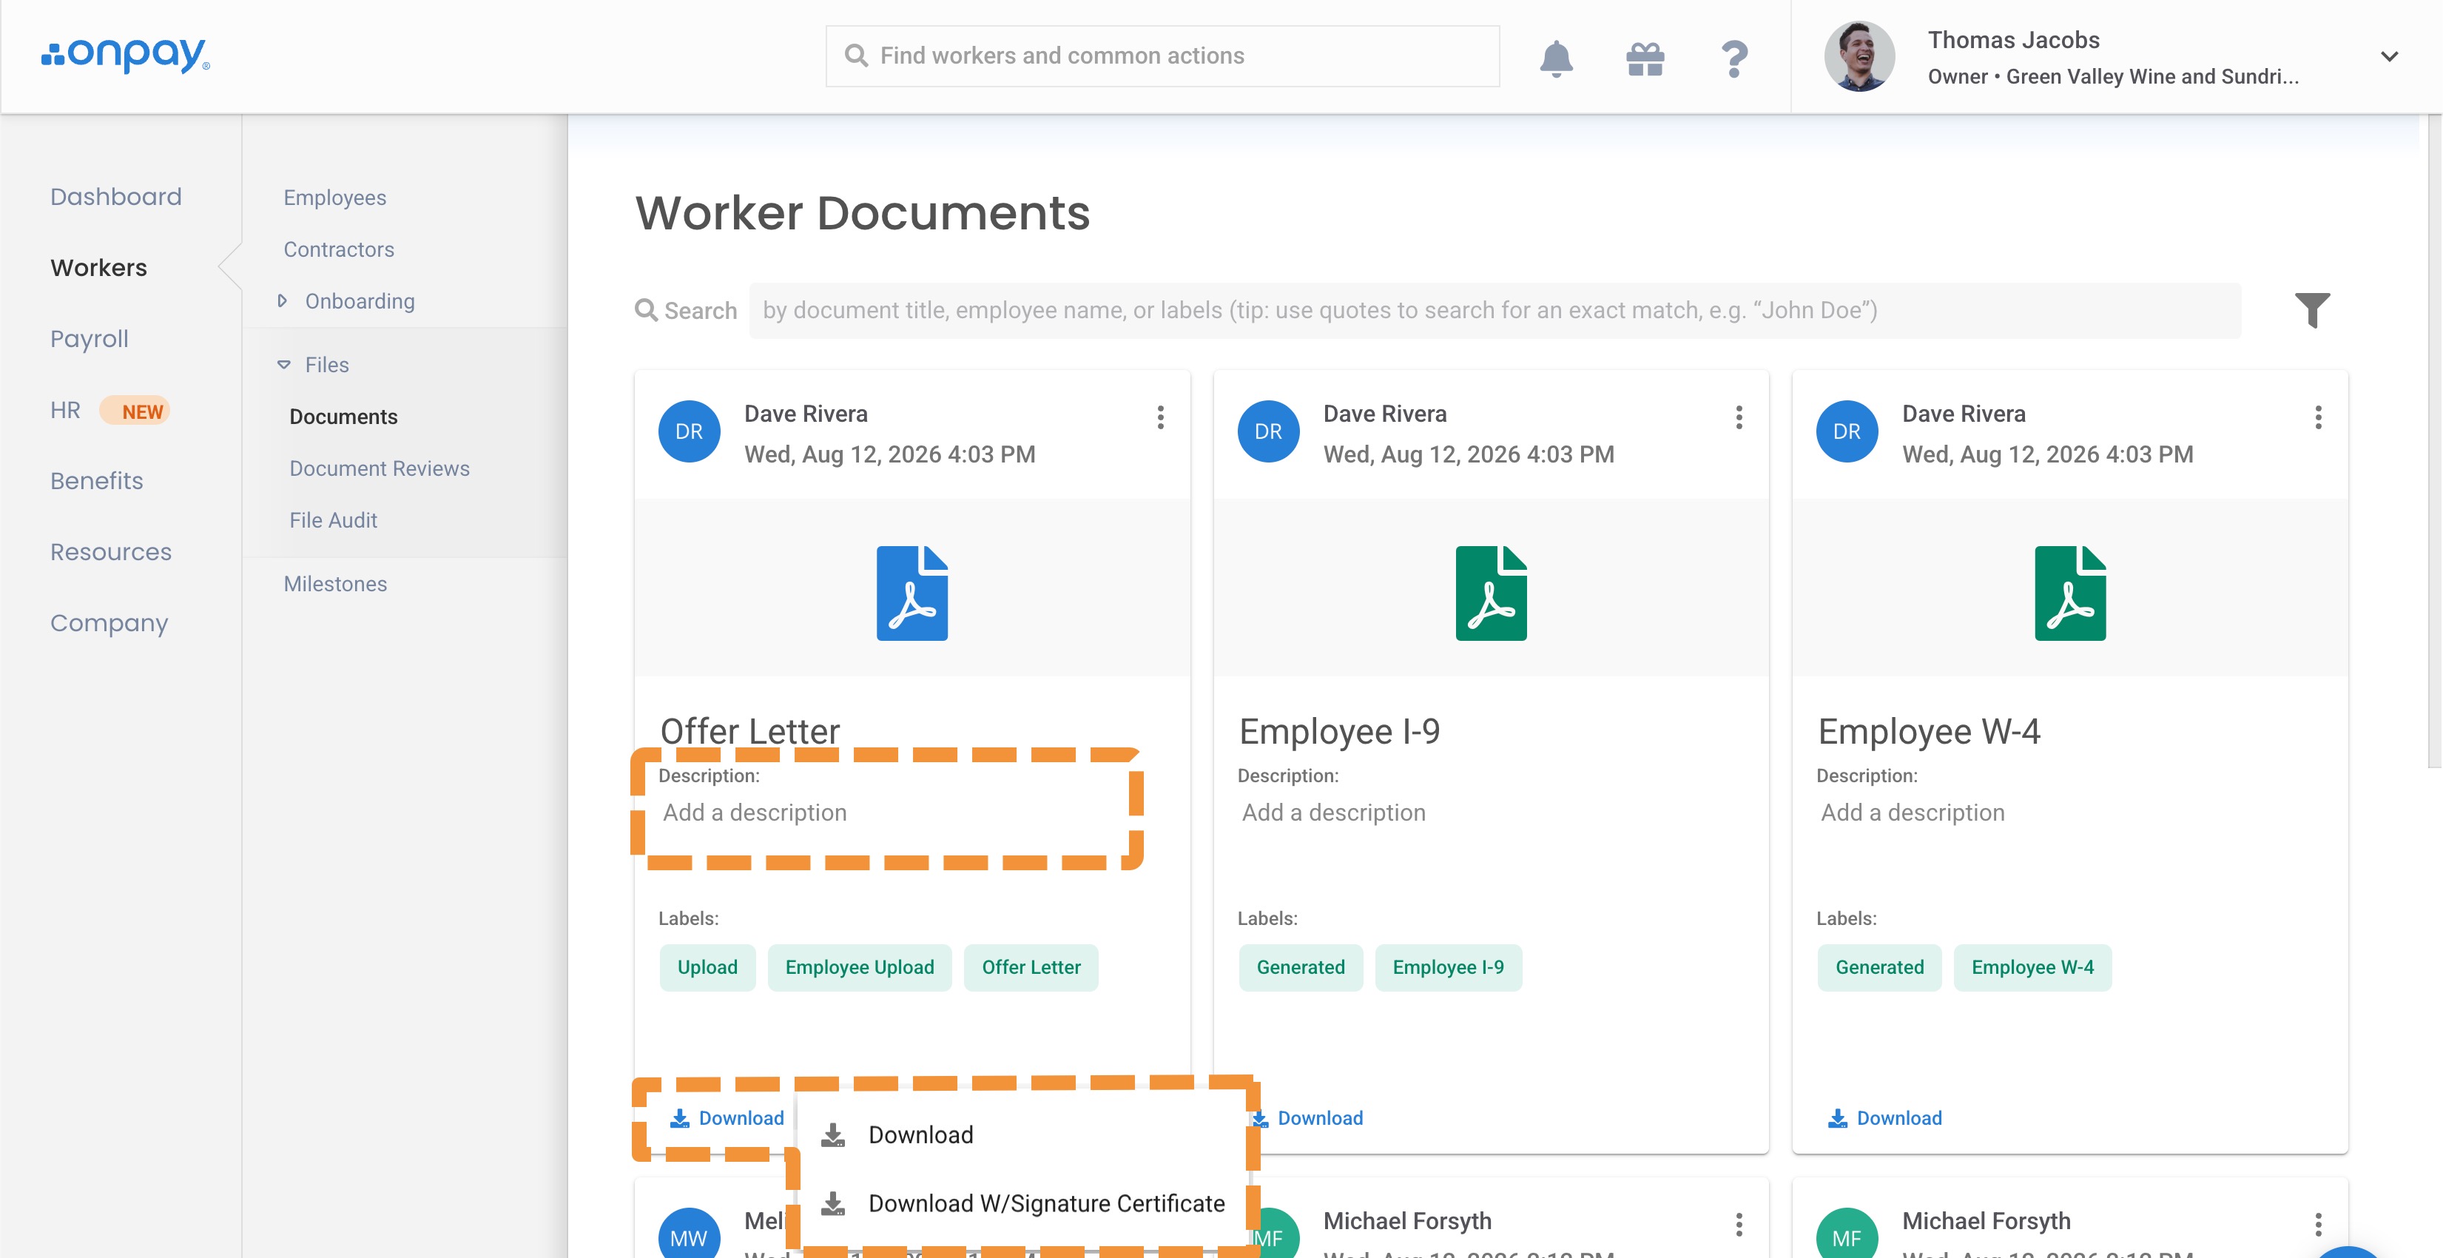Click the Employee Upload label chip
Screen dimensions: 2443x1258
click(859, 968)
